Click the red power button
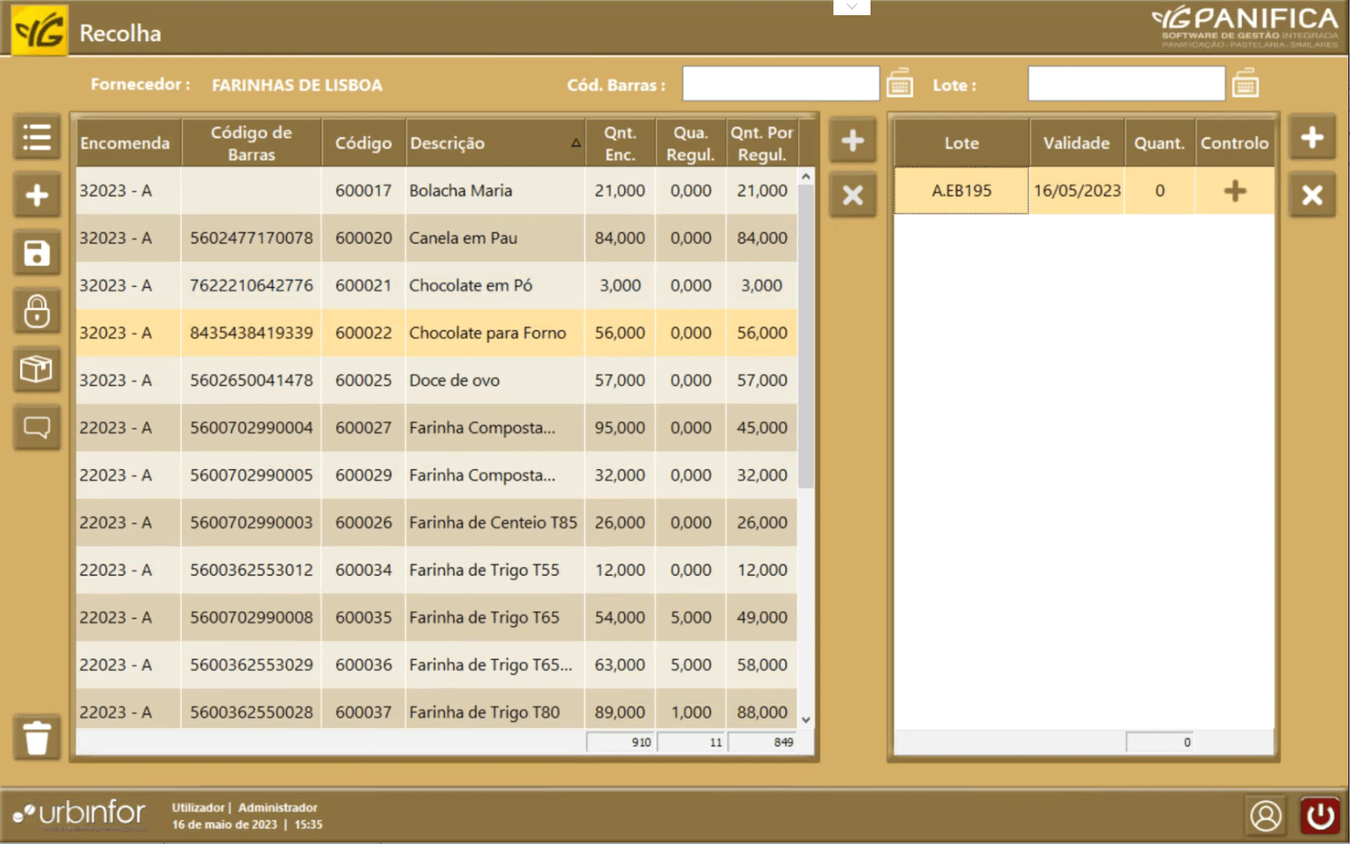Image resolution: width=1350 pixels, height=844 pixels. (1320, 815)
